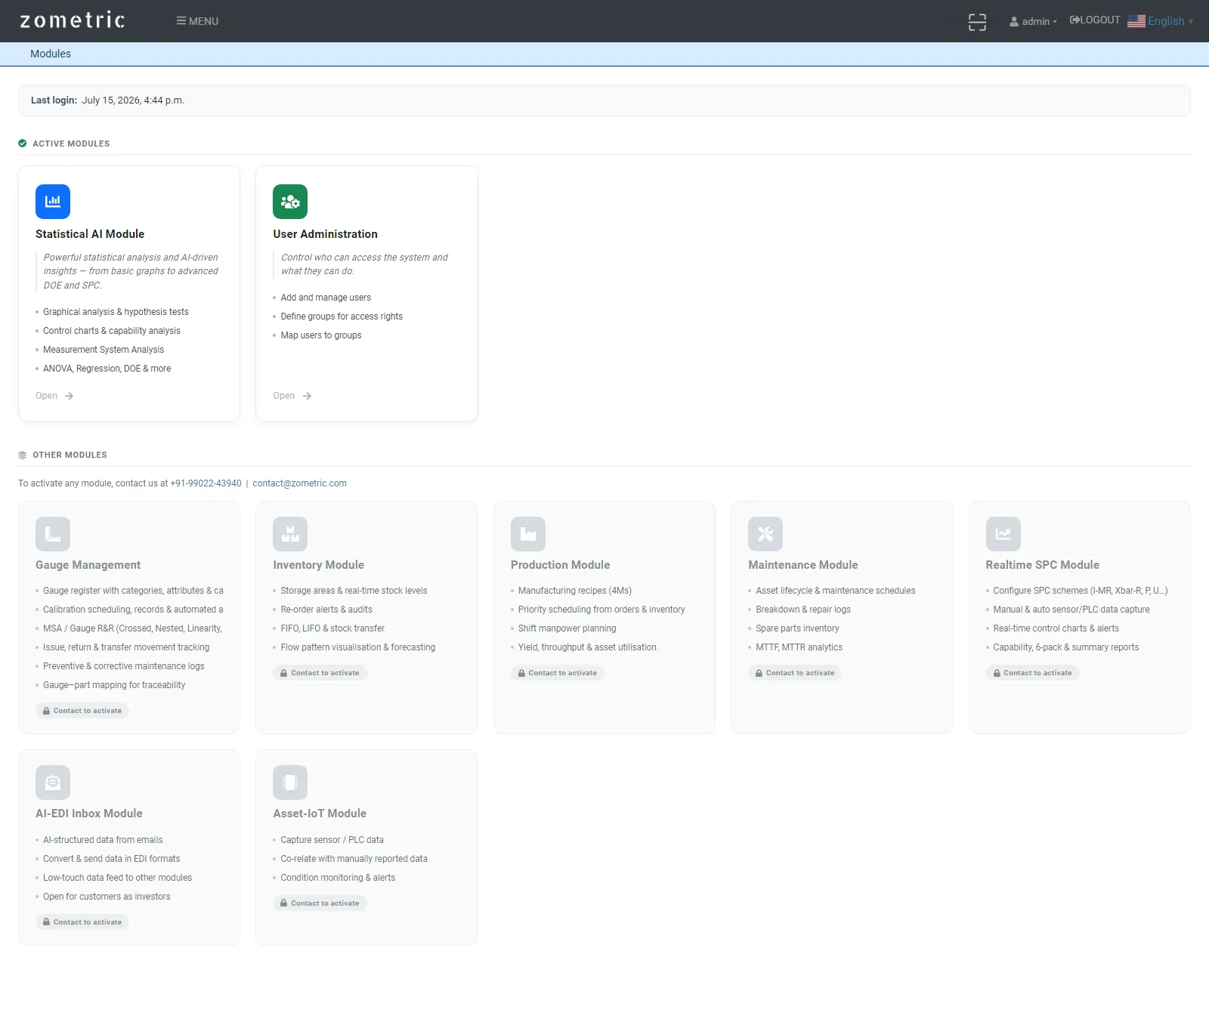
Task: Click the Active Modules check icon
Action: [x=23, y=144]
